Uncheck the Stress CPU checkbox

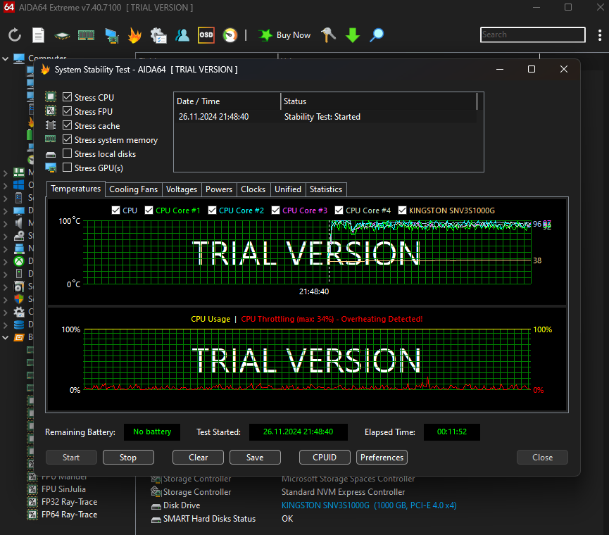pyautogui.click(x=67, y=97)
